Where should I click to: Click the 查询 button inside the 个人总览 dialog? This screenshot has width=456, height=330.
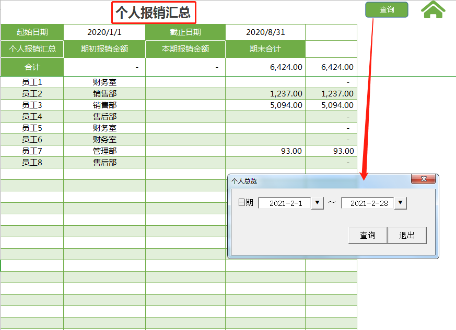(x=367, y=235)
